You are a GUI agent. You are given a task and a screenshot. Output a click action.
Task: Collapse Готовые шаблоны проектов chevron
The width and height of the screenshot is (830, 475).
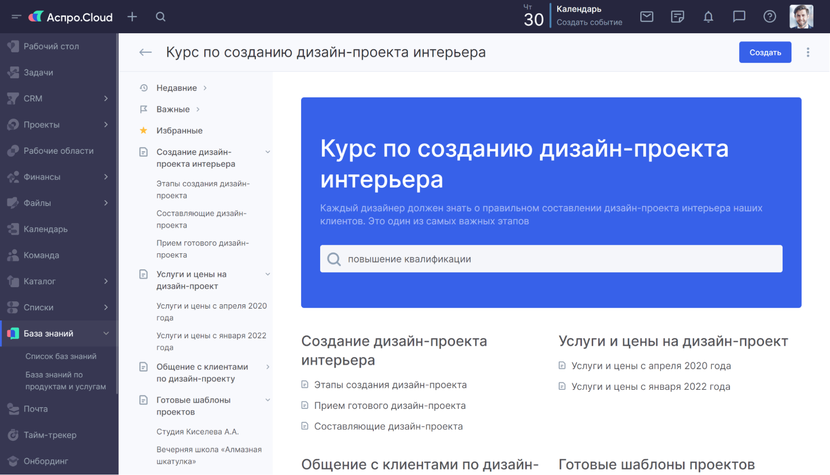click(268, 400)
